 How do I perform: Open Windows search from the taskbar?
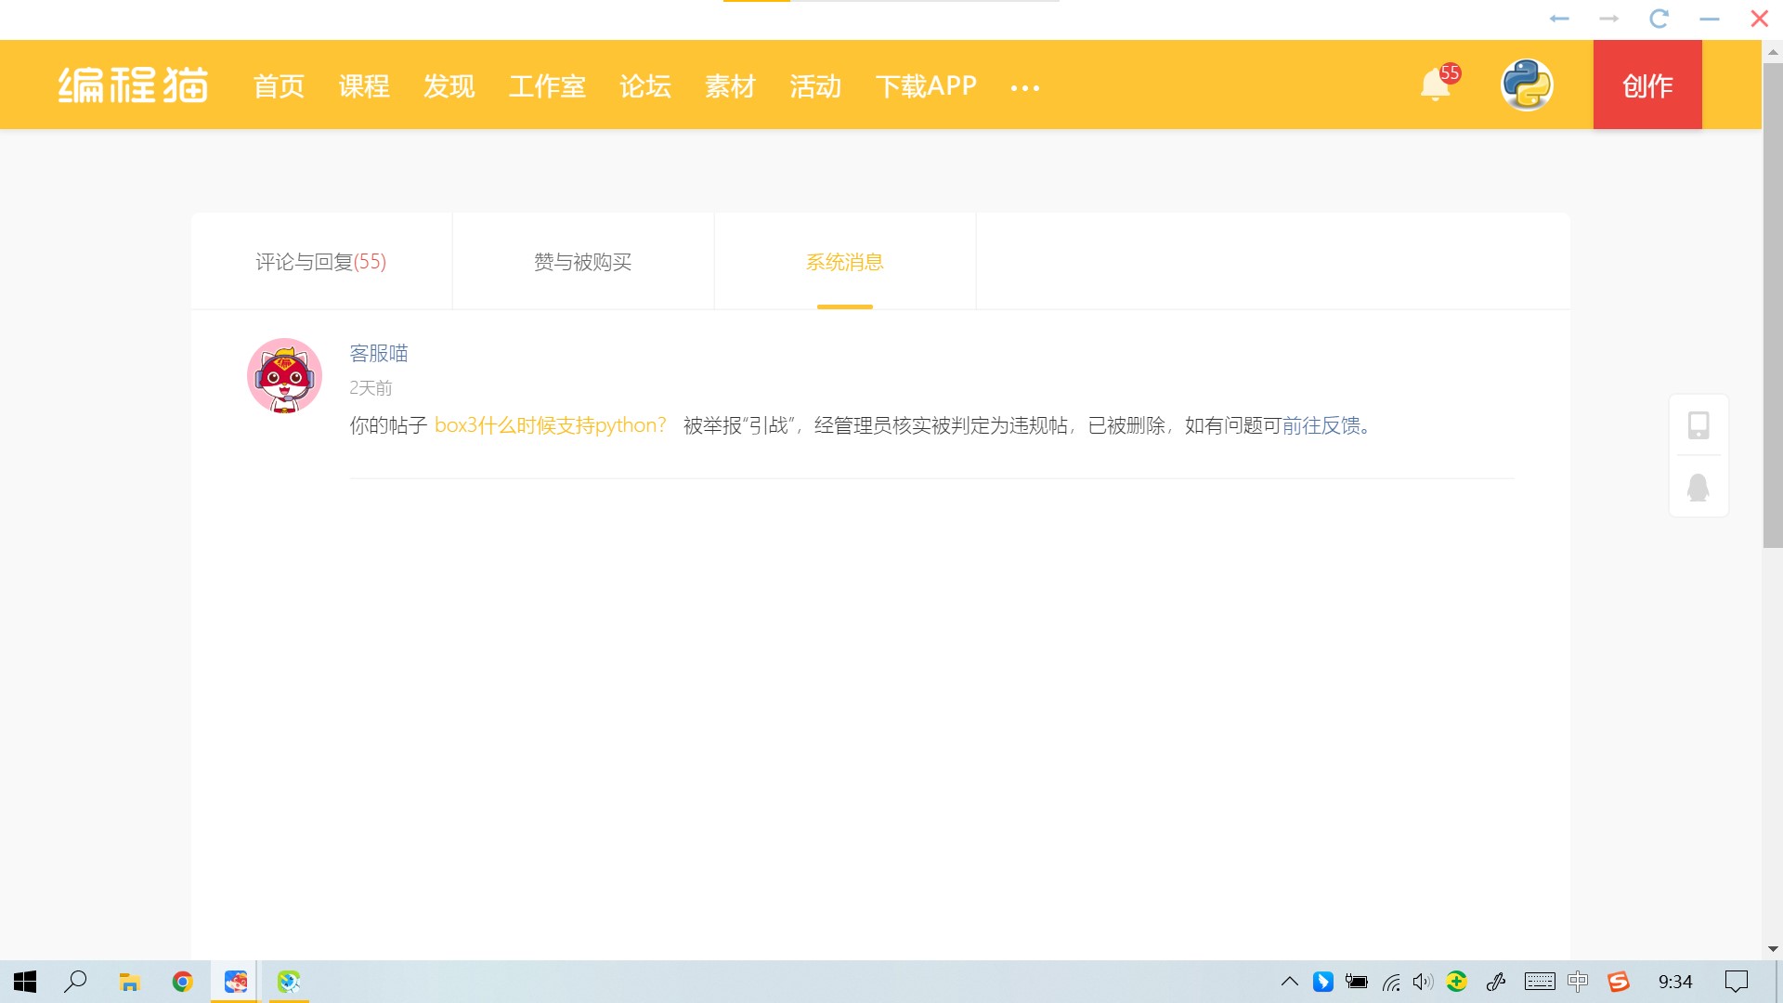(x=75, y=982)
